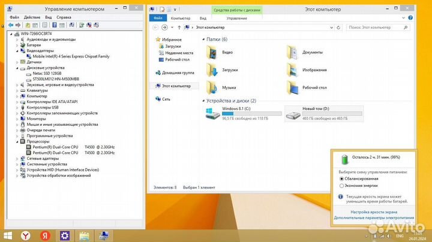The image size is (432, 242).
Task: Click the Explorer Forward navigation button
Action: 164,28
